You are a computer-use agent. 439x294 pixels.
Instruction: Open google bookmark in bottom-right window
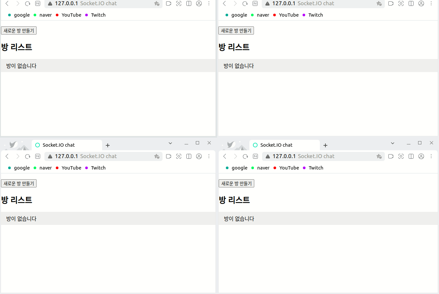237,168
